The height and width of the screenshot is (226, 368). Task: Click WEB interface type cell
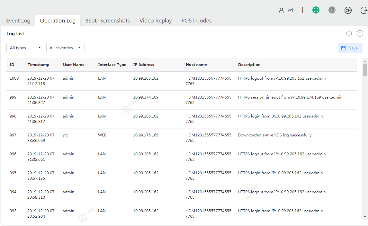click(102, 135)
